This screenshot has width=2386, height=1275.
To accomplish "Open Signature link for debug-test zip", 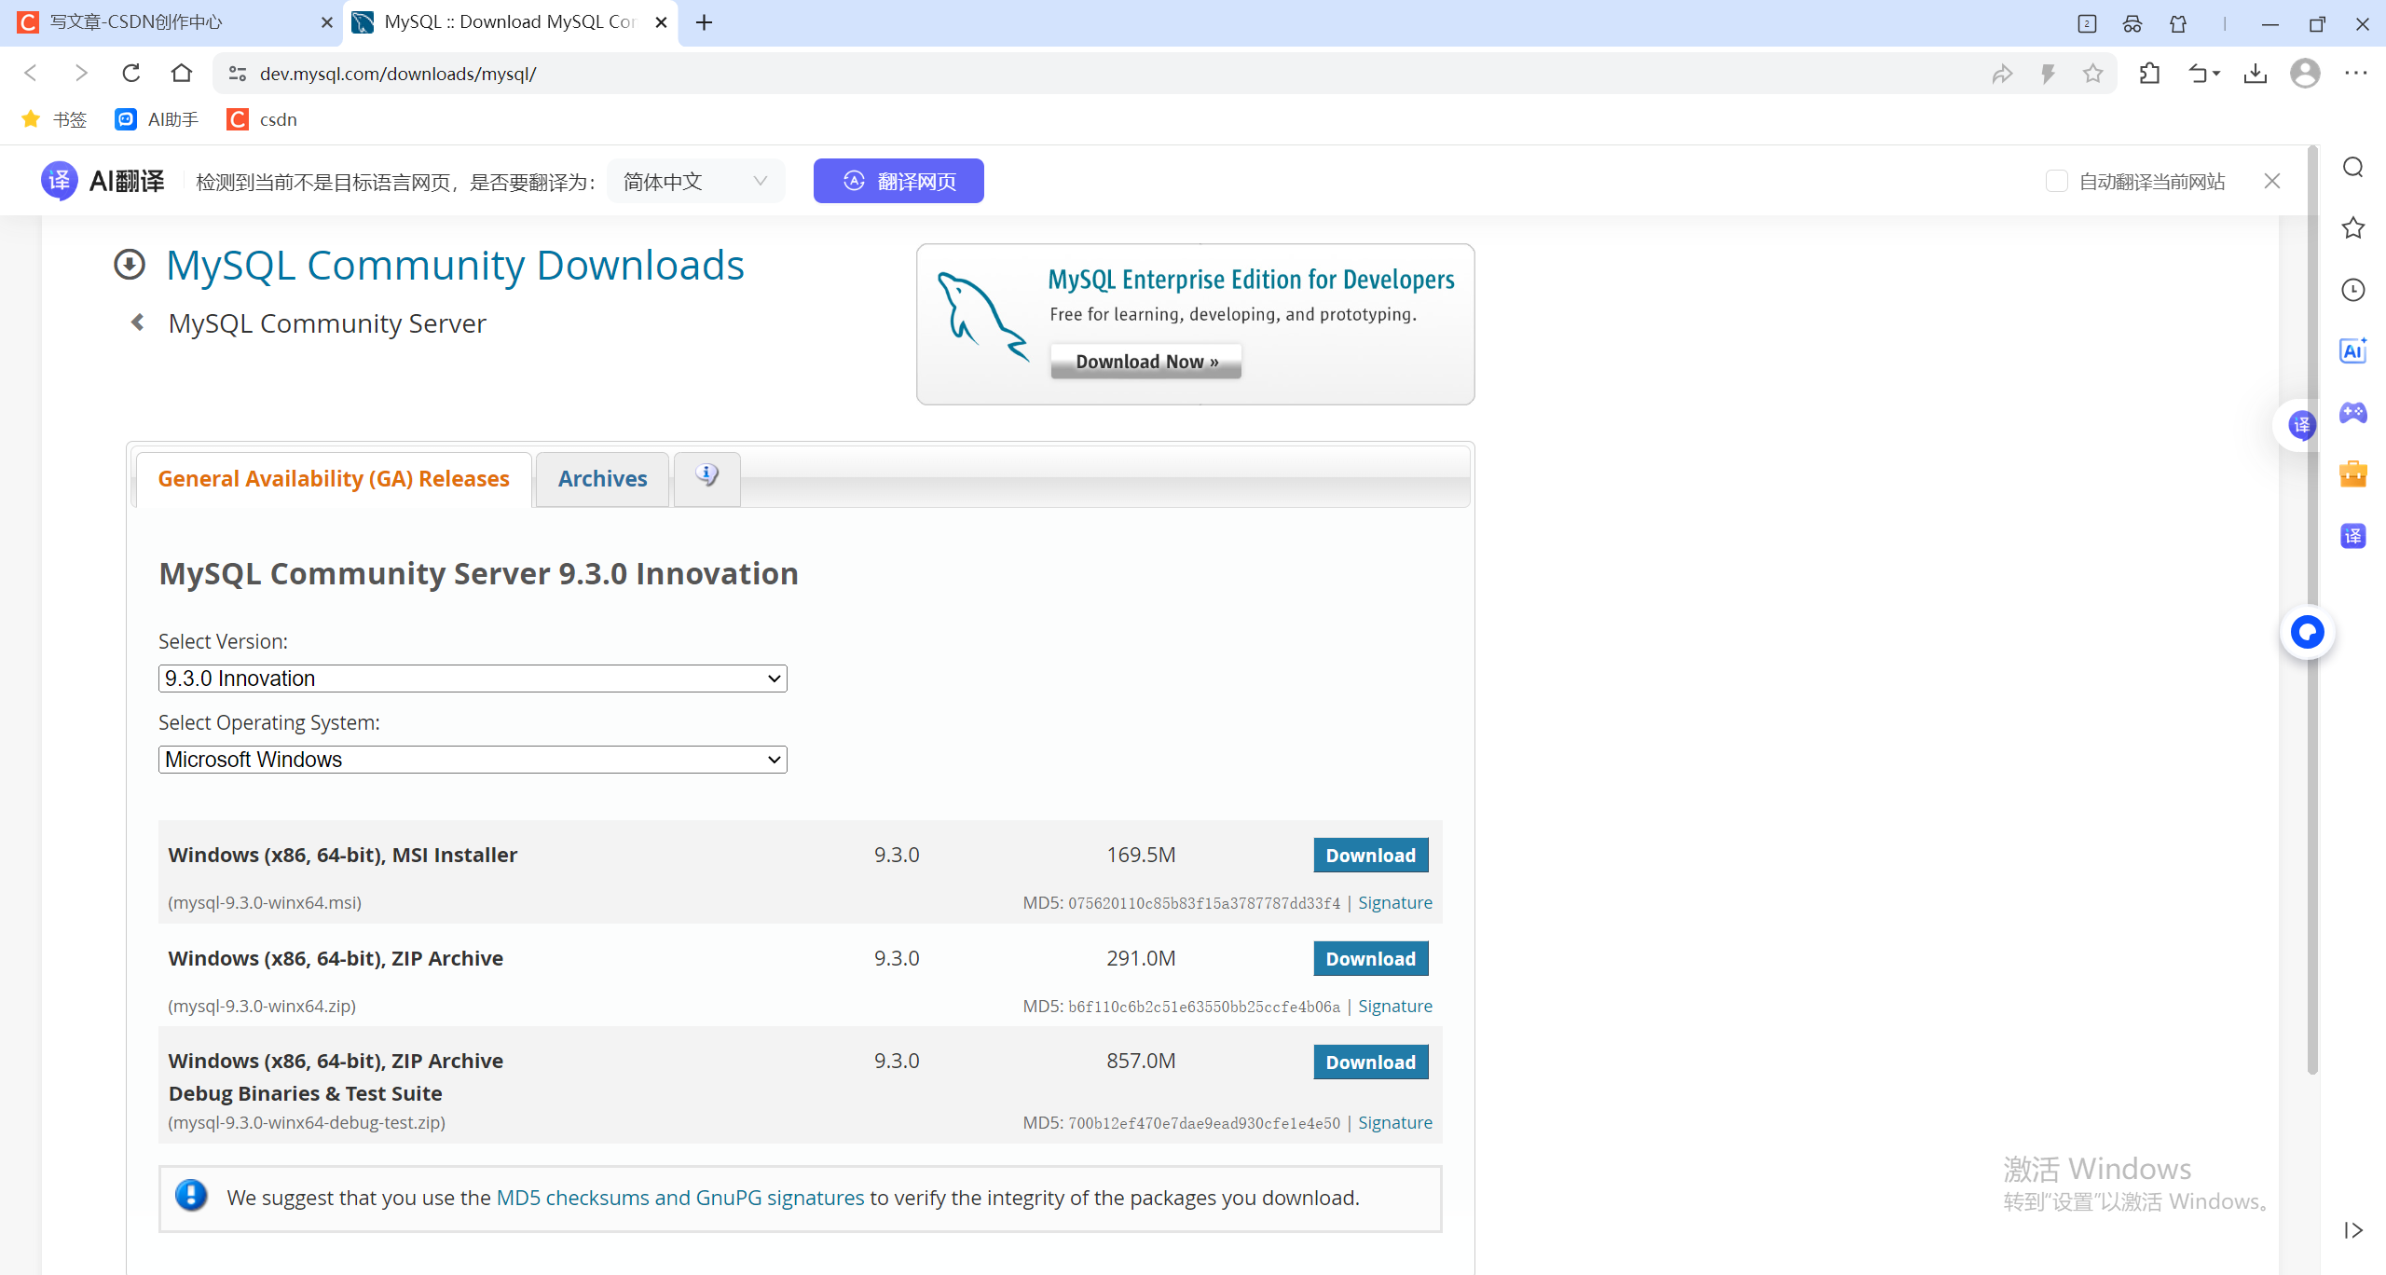I will 1394,1122.
